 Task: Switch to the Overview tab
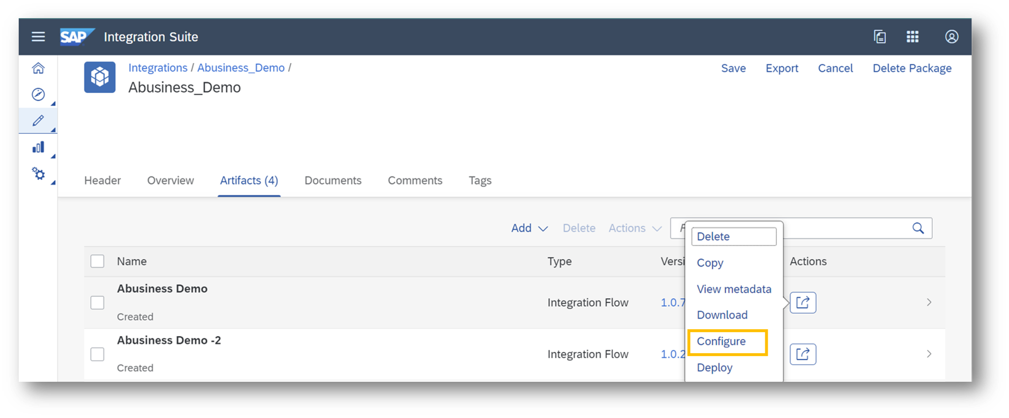click(x=170, y=181)
